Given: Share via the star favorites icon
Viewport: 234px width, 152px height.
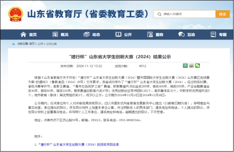Looking at the screenshot, I should [x=185, y=65].
